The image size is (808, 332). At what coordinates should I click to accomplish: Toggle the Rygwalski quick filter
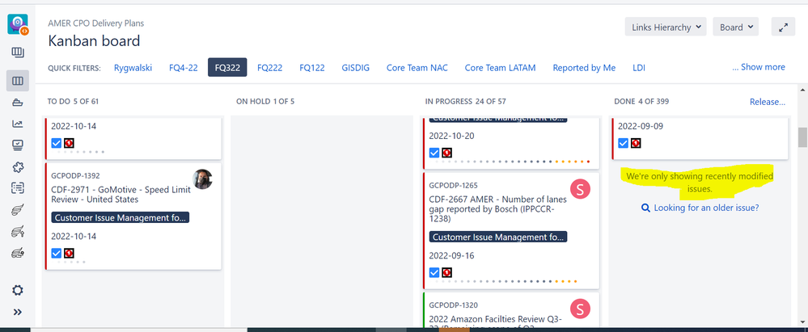click(x=133, y=67)
